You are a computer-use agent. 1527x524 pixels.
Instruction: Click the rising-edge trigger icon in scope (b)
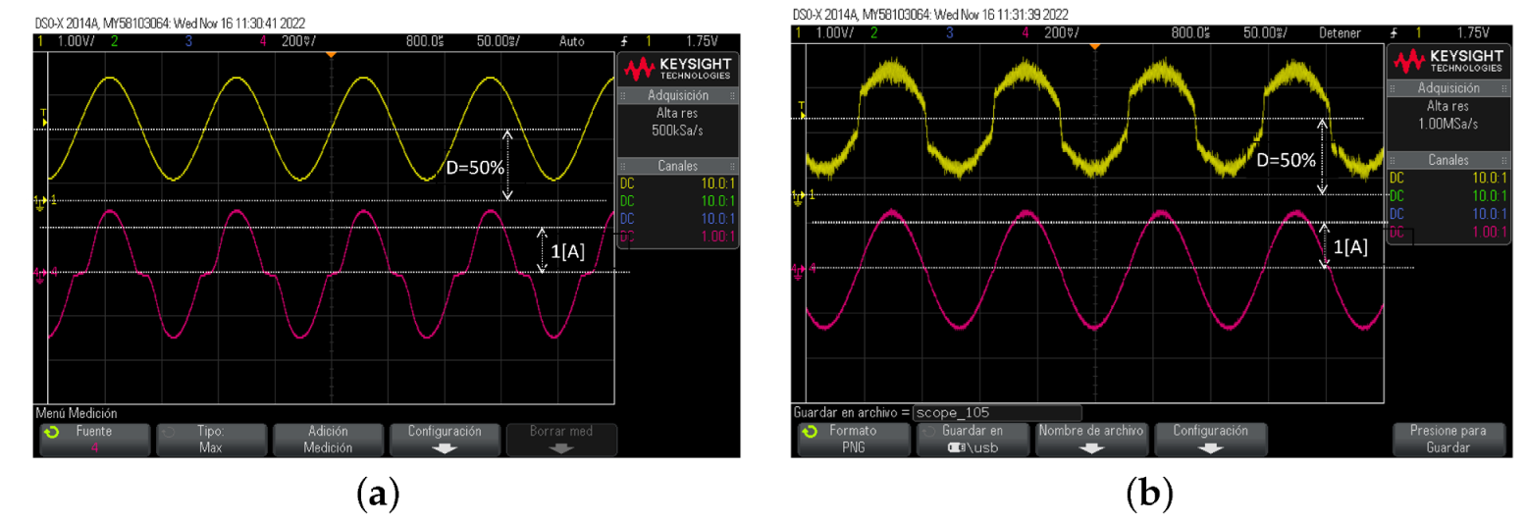click(1395, 32)
